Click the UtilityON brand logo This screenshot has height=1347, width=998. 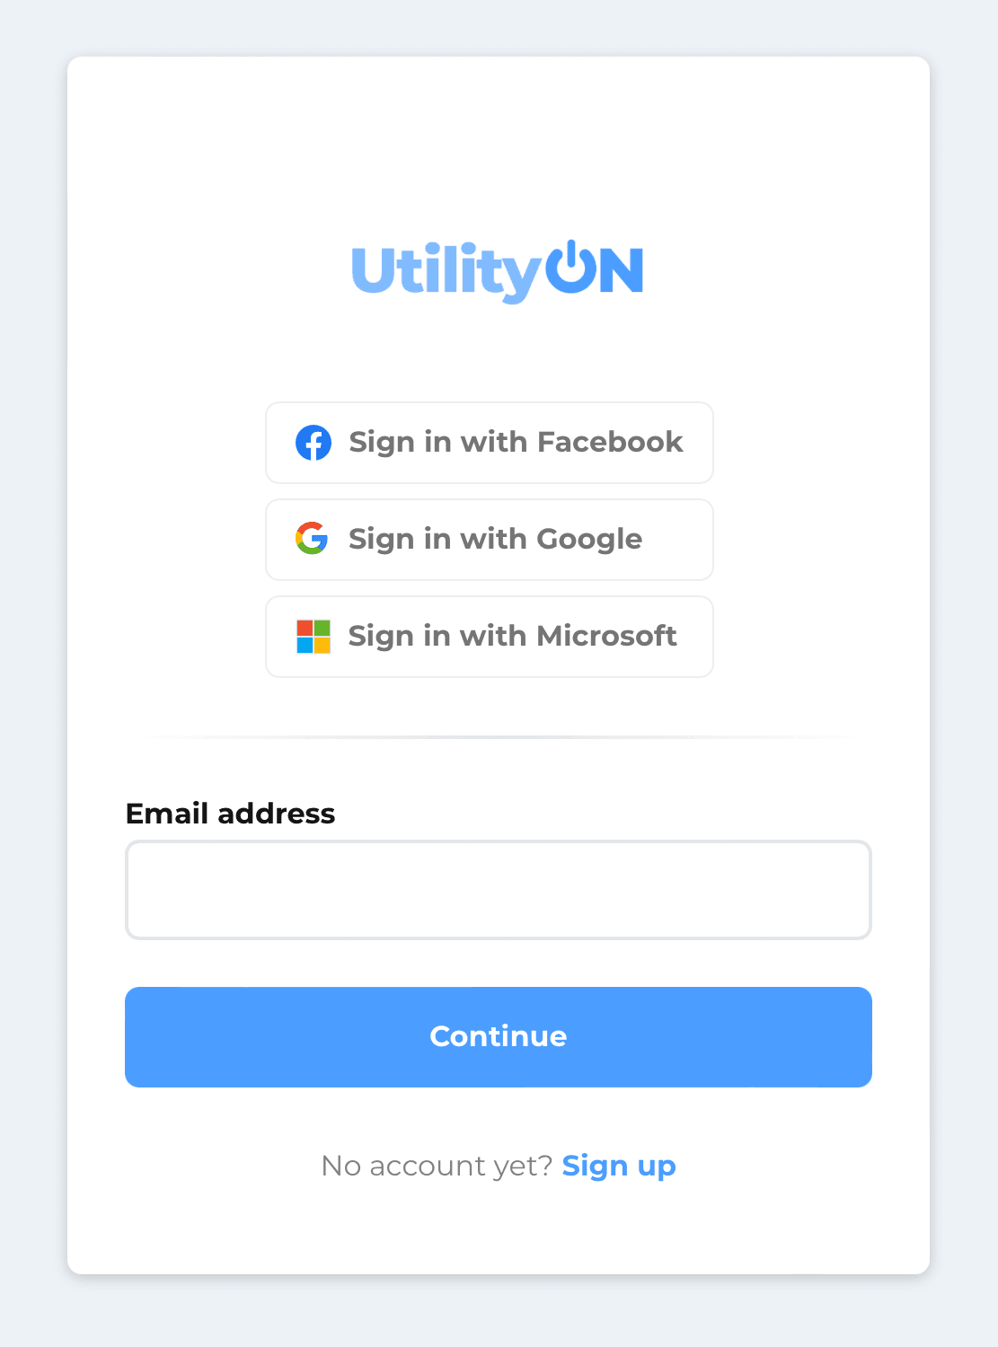click(x=498, y=270)
